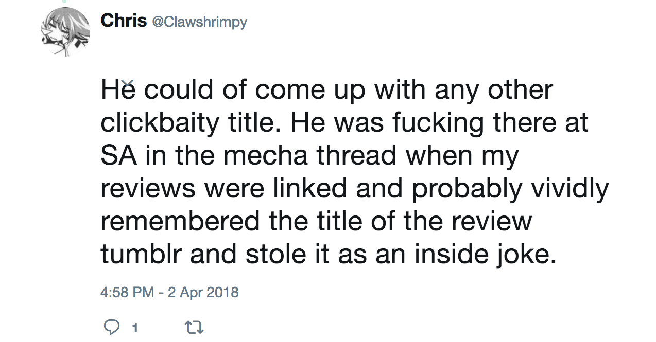Open Chris's profile via avatar picture
Image resolution: width=656 pixels, height=342 pixels.
tap(65, 31)
